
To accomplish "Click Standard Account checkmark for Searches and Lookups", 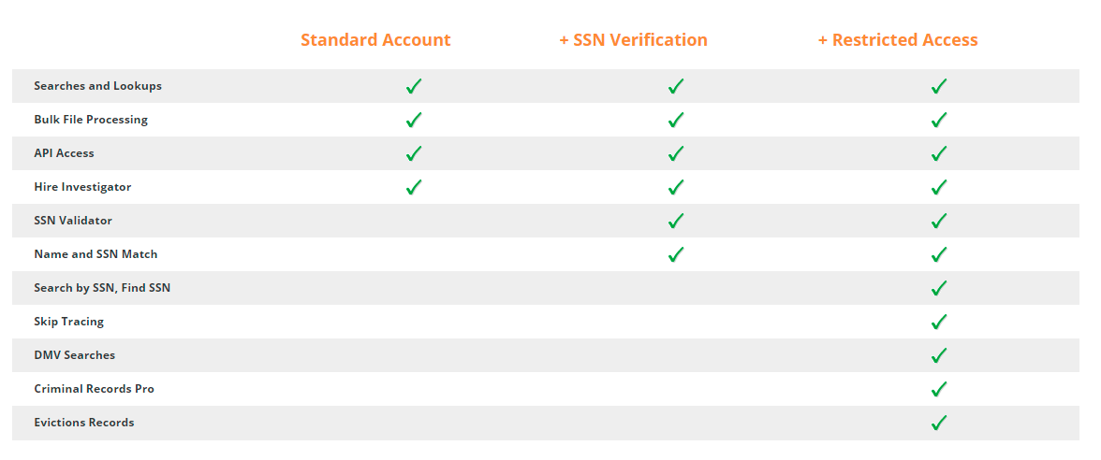I will [x=414, y=86].
